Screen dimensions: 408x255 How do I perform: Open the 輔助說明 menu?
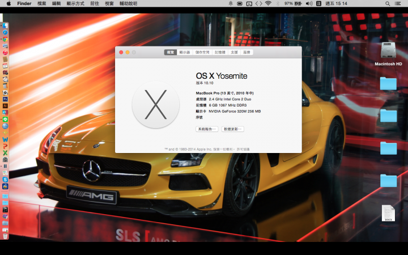[x=128, y=3]
